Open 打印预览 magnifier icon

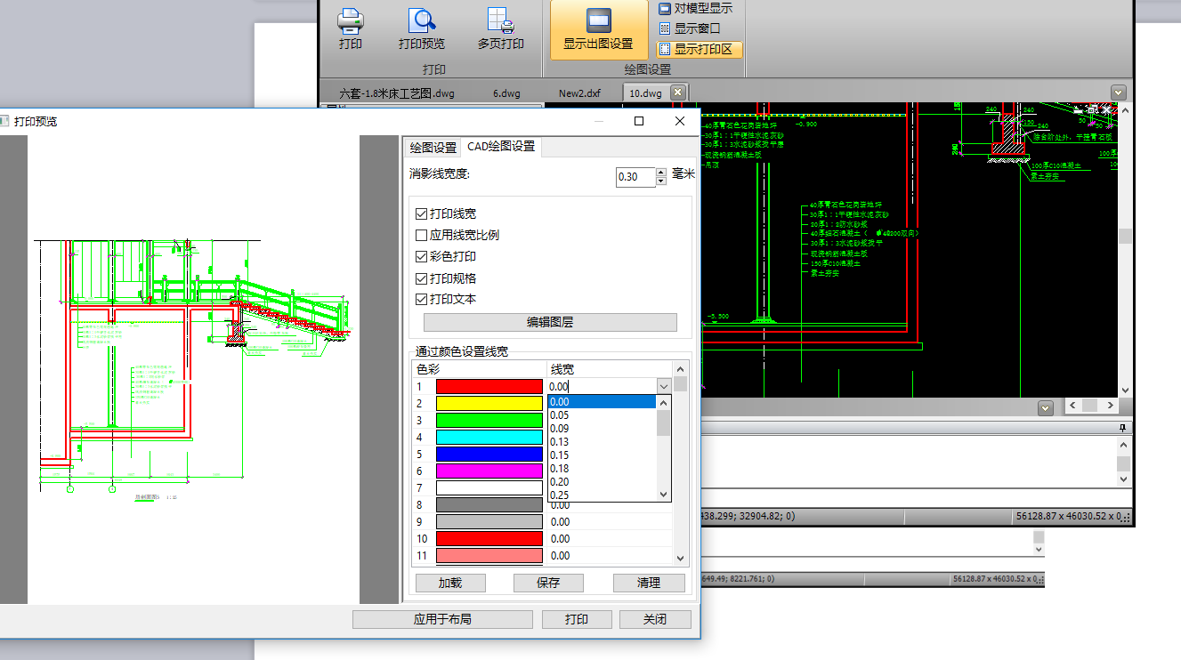[x=422, y=20]
